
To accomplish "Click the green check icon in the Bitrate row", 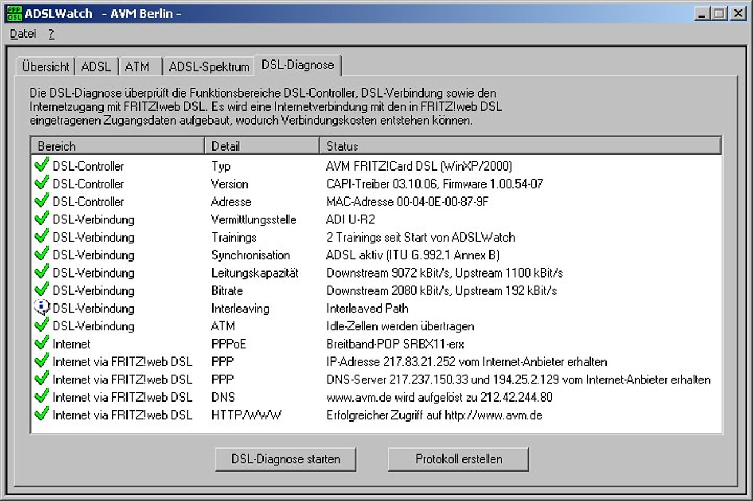I will pyautogui.click(x=42, y=290).
